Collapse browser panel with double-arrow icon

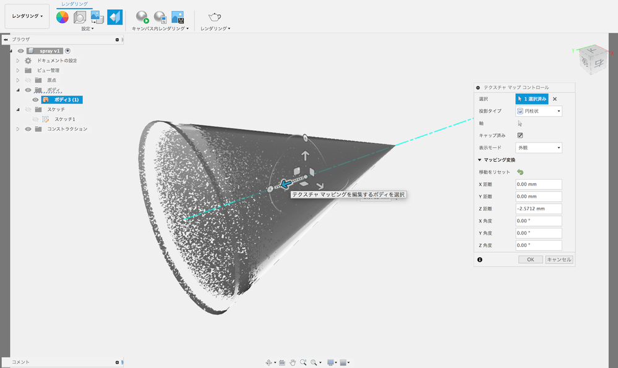pyautogui.click(x=6, y=40)
